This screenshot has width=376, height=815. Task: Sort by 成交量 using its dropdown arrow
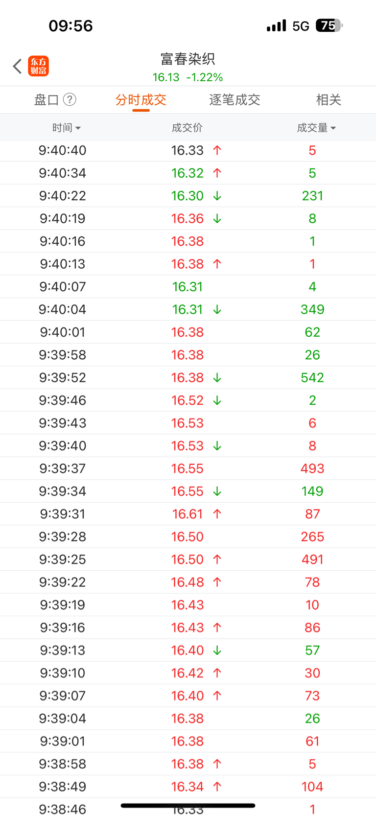pyautogui.click(x=333, y=128)
